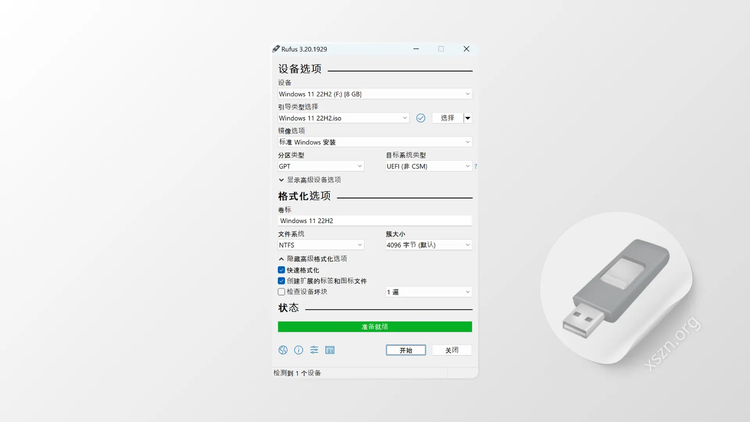Click the info (about Rufus) icon
The width and height of the screenshot is (750, 422).
[298, 350]
